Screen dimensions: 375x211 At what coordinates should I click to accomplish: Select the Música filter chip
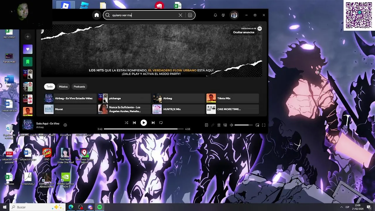63,86
